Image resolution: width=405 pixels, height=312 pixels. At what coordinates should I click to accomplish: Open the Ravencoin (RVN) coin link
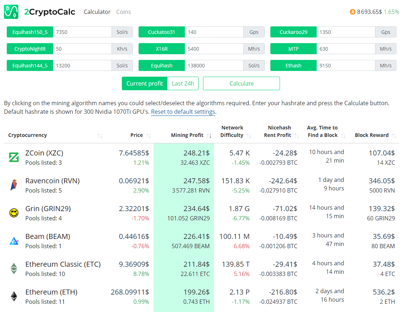point(52,181)
